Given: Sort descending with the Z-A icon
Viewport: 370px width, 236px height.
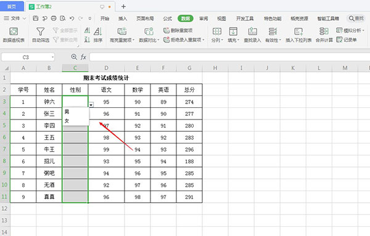Looking at the screenshot, I should point(87,39).
